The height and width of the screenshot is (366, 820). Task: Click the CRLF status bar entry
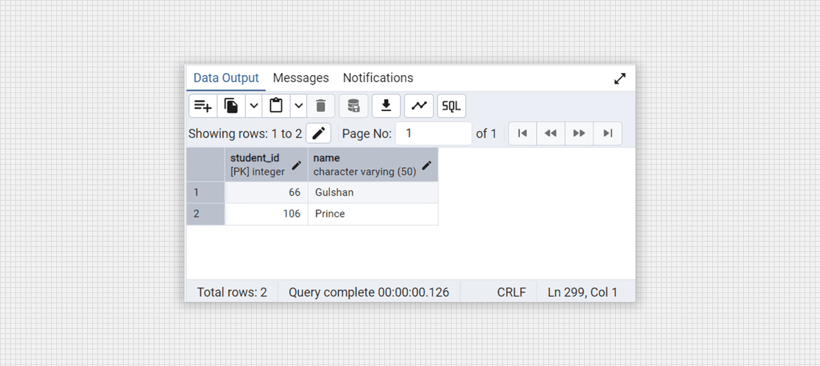tap(511, 292)
